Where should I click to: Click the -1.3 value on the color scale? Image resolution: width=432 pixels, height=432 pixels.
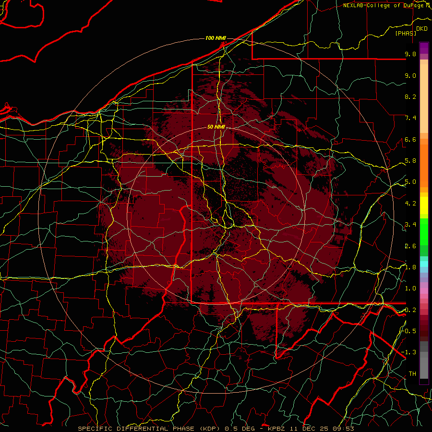409,352
